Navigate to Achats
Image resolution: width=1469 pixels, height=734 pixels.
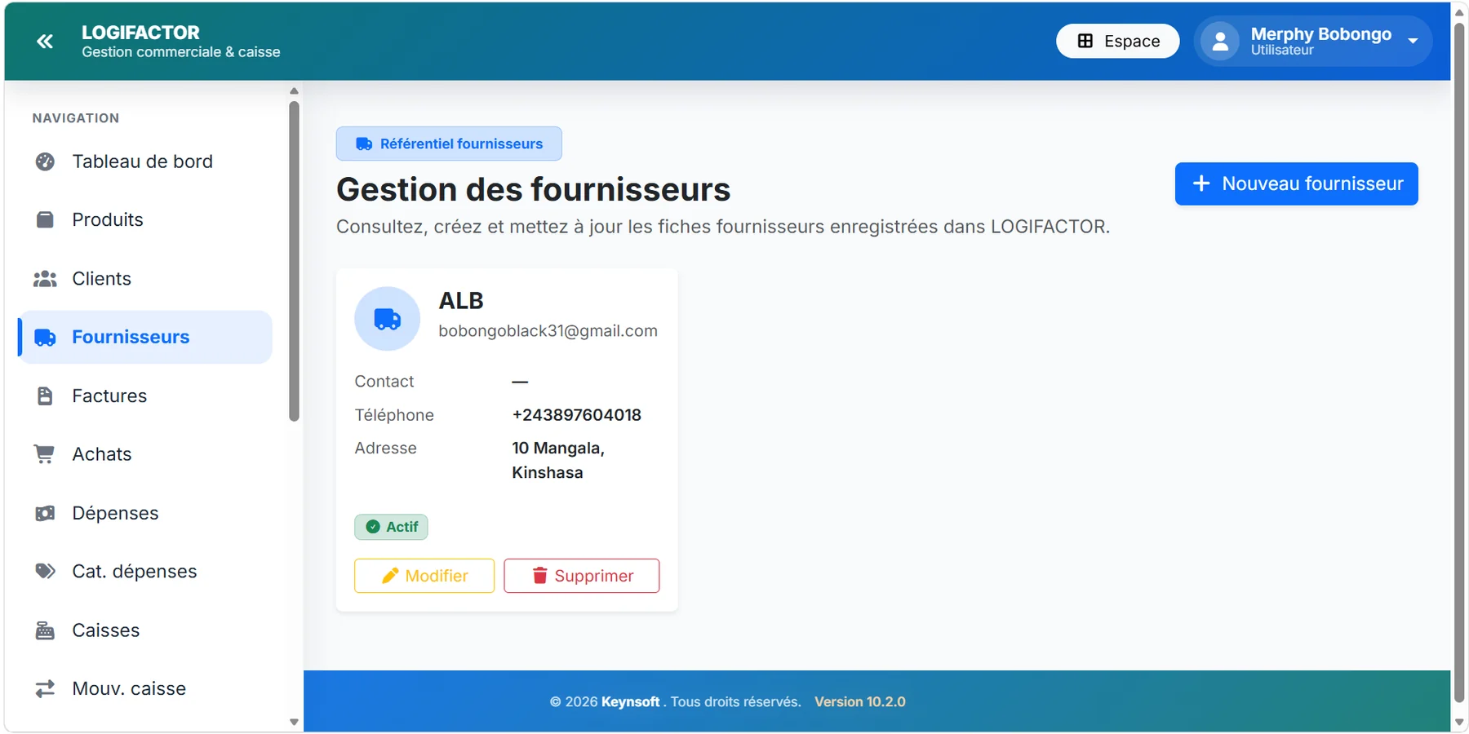tap(145, 454)
